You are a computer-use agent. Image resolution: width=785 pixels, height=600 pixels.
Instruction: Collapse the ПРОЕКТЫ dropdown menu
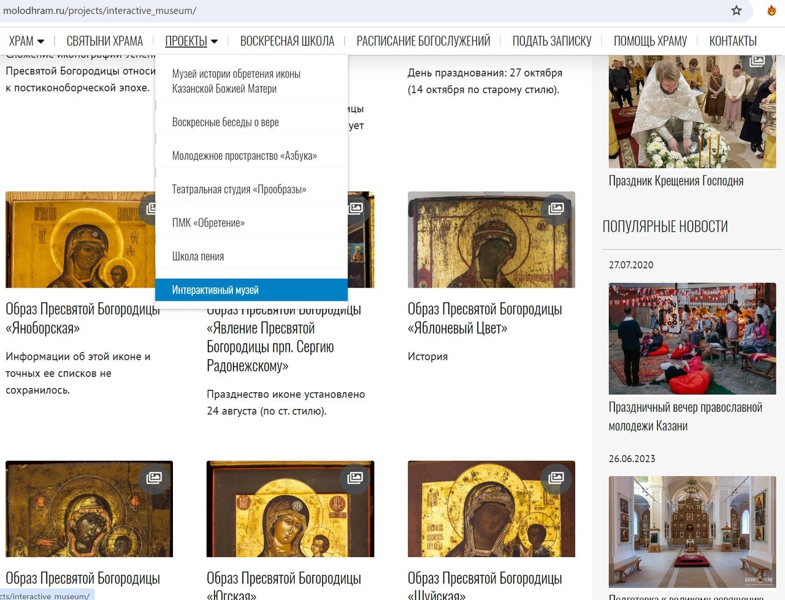[191, 41]
